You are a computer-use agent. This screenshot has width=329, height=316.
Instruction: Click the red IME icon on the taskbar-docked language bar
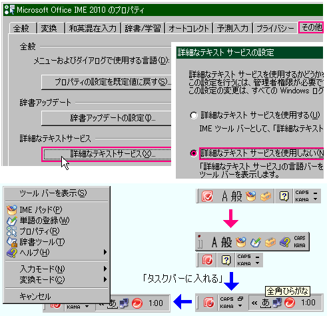pos(208,303)
